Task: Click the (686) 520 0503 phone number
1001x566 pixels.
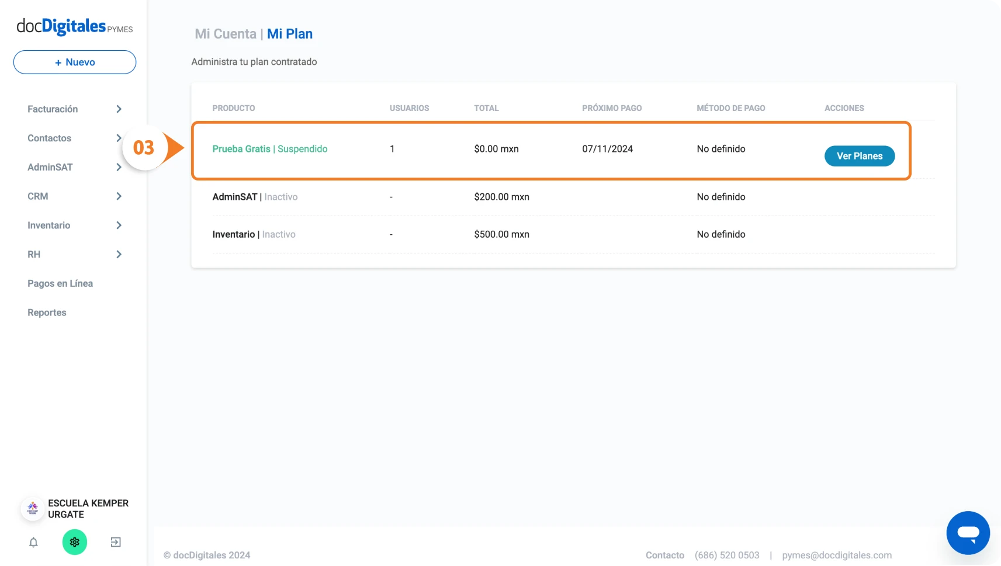Action: pos(727,555)
